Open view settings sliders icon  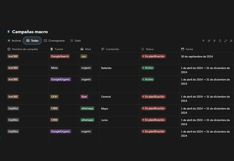pyautogui.click(x=231, y=41)
